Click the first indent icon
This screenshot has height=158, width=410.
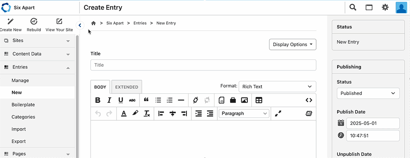(198, 113)
